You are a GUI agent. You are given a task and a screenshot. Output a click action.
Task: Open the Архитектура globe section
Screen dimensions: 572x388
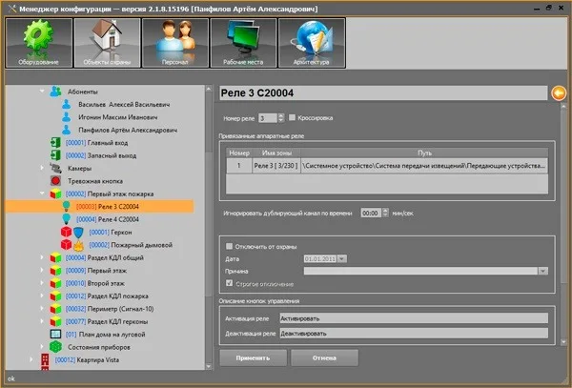tap(311, 43)
